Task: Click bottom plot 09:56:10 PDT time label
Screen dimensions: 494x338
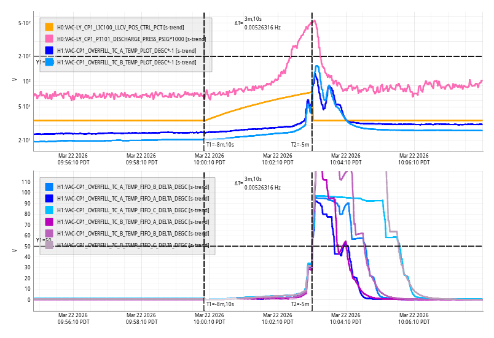Action: [x=73, y=322]
